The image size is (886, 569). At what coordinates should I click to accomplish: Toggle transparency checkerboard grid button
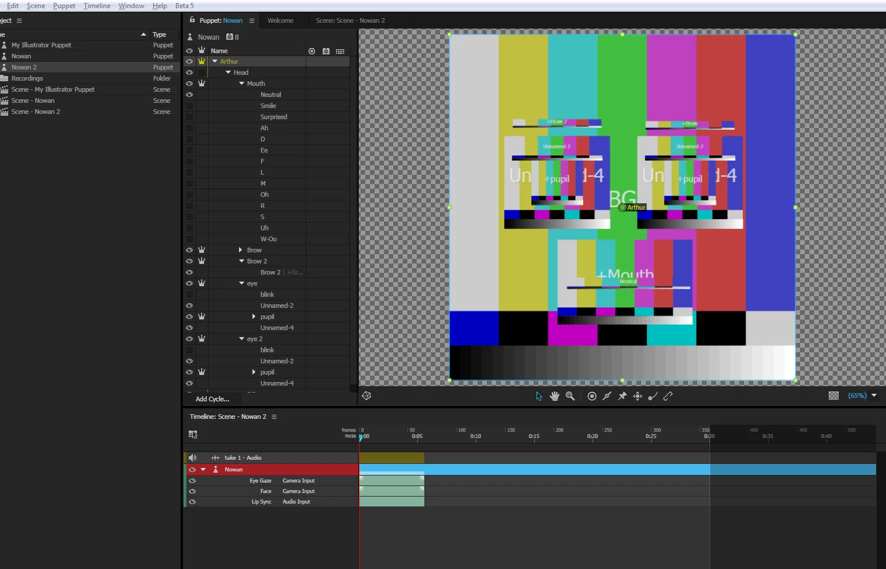(834, 395)
